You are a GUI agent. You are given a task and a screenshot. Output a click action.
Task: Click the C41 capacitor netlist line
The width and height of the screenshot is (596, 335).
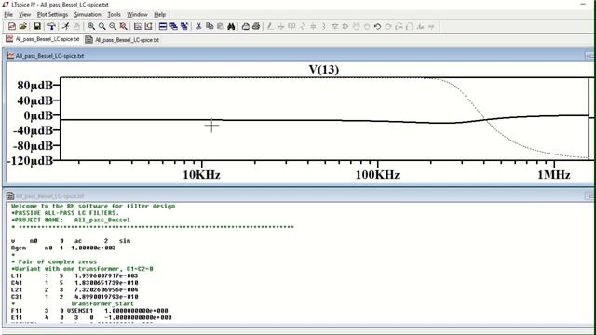(74, 283)
